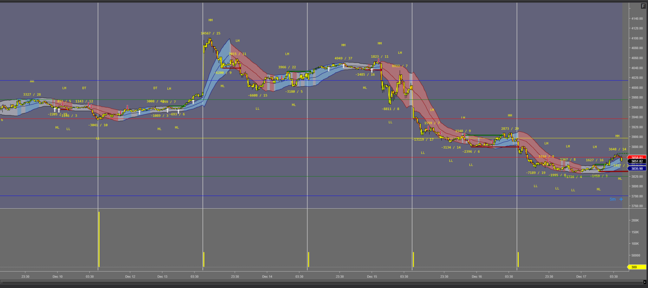The image size is (648, 288).
Task: Click the 200K volume axis label
Action: 635,220
